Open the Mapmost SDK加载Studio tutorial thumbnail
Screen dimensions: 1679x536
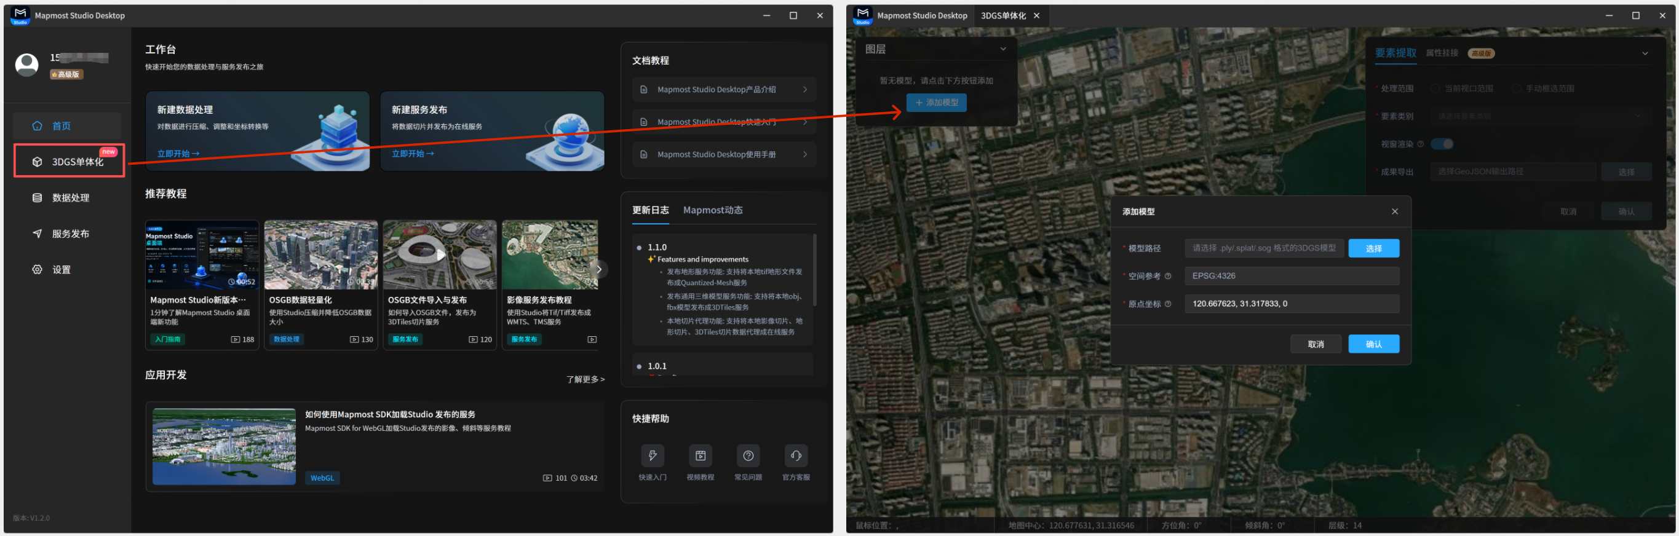tap(224, 447)
